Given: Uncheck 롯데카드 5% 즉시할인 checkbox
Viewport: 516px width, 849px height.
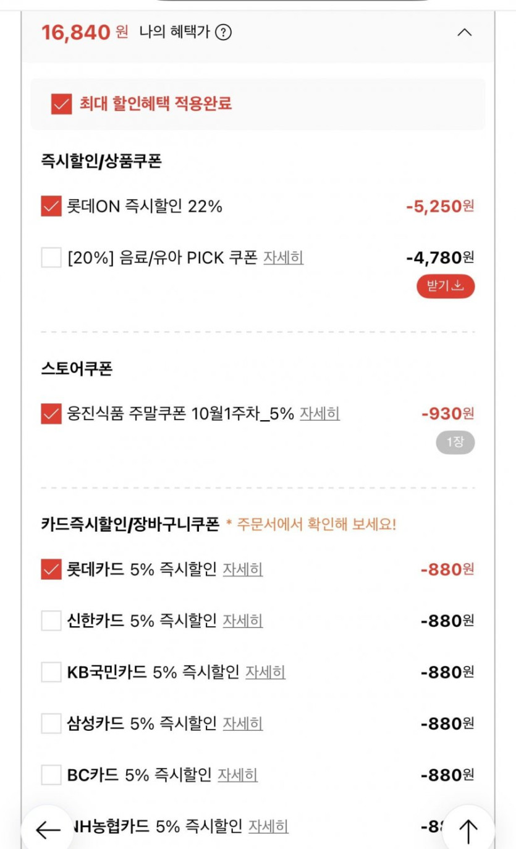Looking at the screenshot, I should pos(51,569).
